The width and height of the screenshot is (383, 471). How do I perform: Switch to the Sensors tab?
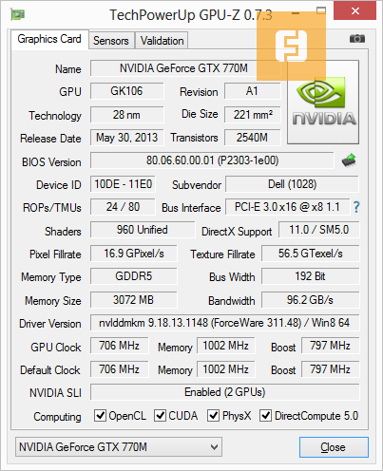tap(111, 41)
